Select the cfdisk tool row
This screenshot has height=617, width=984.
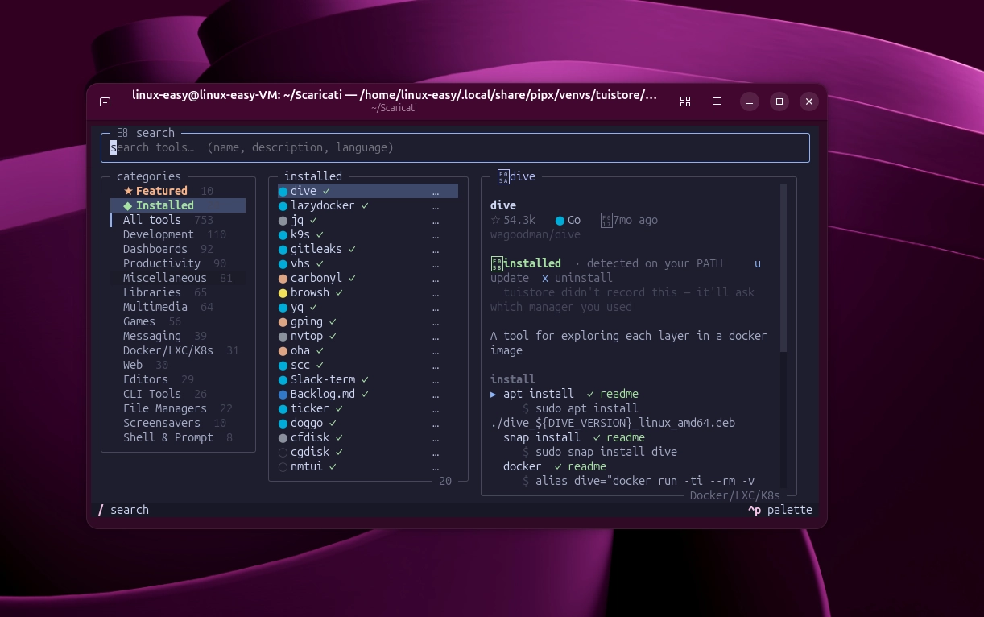pyautogui.click(x=368, y=438)
